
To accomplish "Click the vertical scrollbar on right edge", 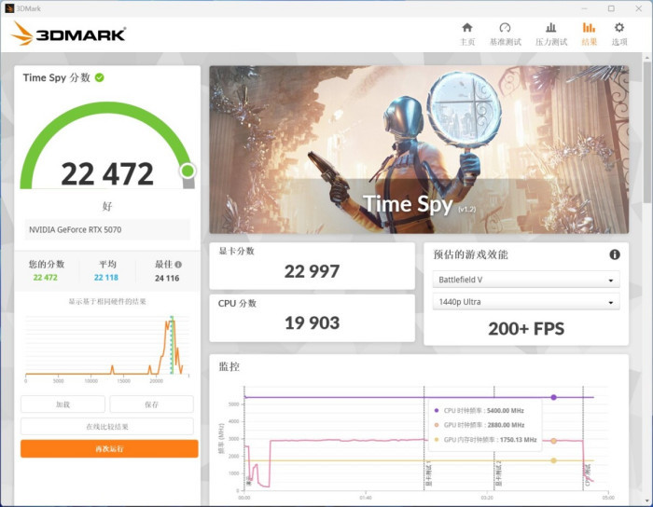I will (646, 129).
